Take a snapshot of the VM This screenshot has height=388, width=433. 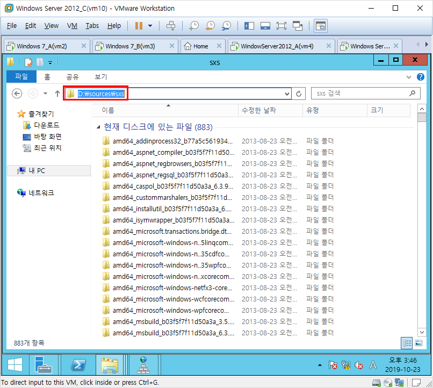[x=194, y=26]
